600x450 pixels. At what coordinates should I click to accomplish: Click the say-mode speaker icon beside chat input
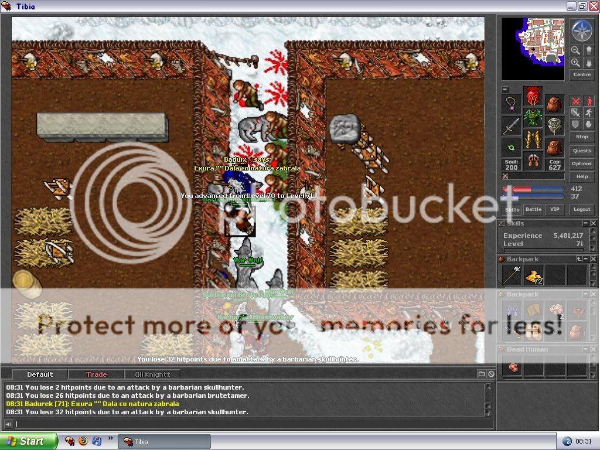coord(8,424)
